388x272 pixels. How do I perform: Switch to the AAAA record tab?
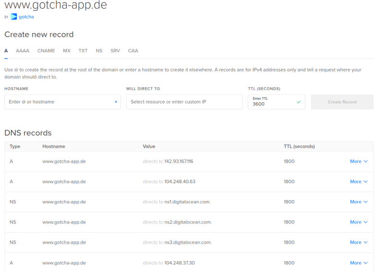[23, 50]
